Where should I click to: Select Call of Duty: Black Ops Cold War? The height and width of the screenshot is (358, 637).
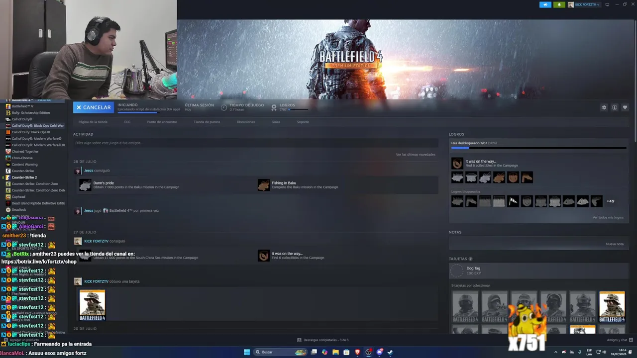38,126
